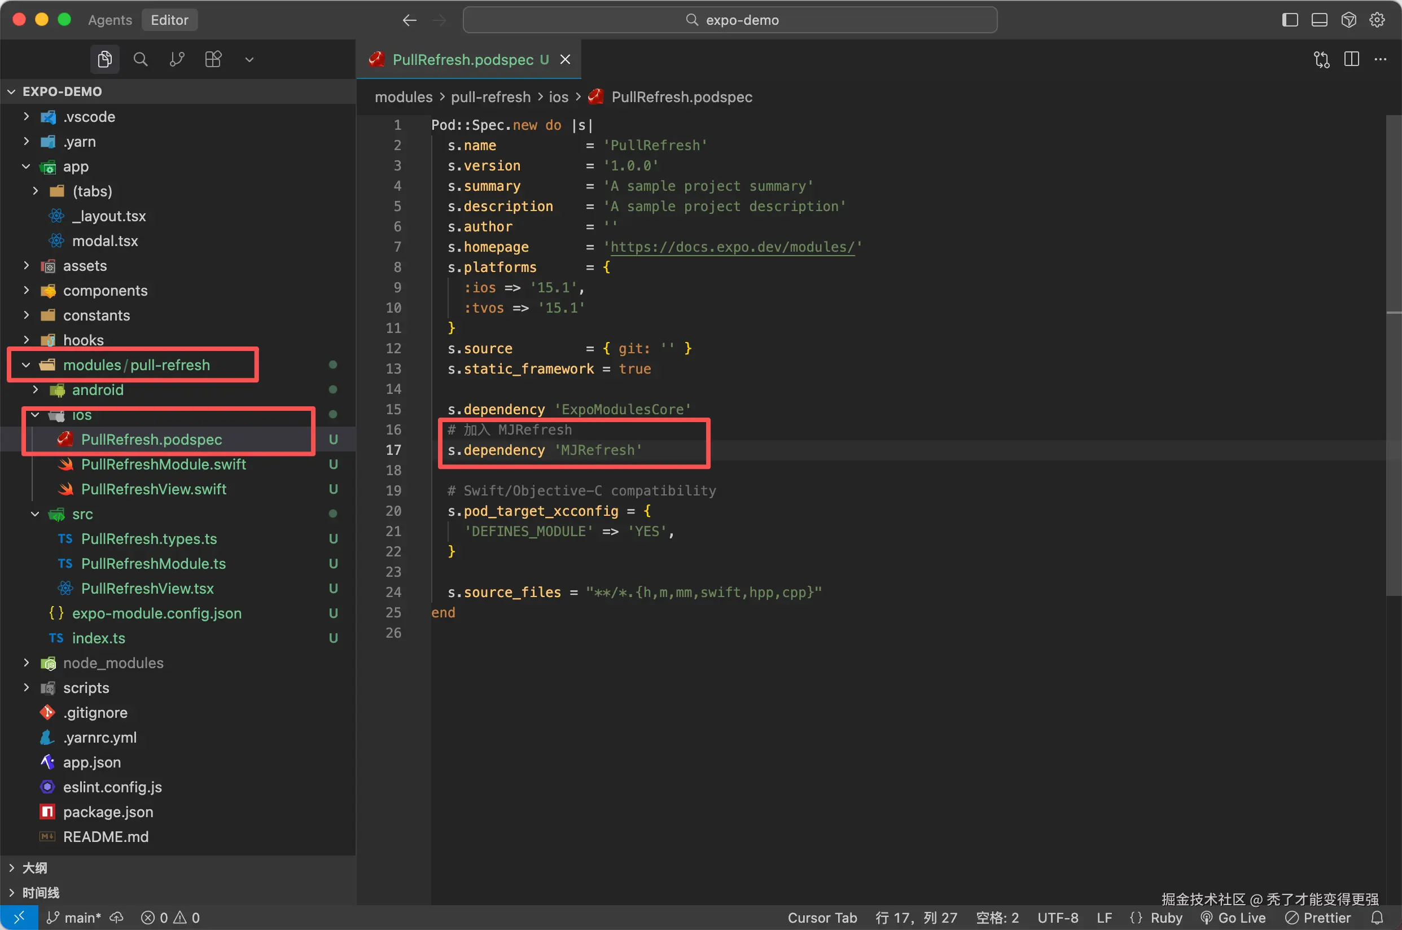
Task: Open the Search icon in sidebar
Action: (x=140, y=59)
